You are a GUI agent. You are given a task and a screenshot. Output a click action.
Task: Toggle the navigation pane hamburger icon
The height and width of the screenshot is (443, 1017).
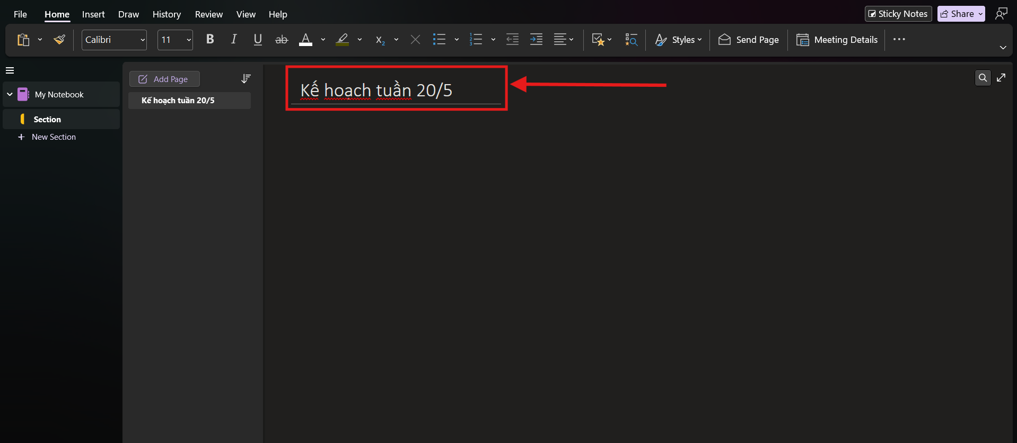10,70
